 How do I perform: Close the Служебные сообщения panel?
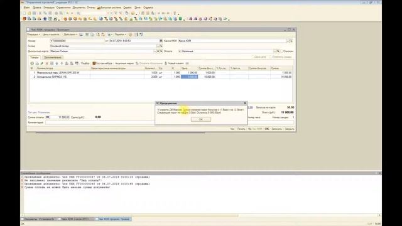point(379,173)
